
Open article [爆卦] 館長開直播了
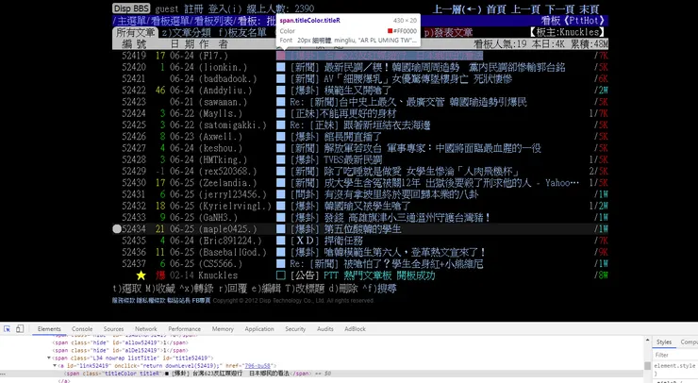point(336,137)
